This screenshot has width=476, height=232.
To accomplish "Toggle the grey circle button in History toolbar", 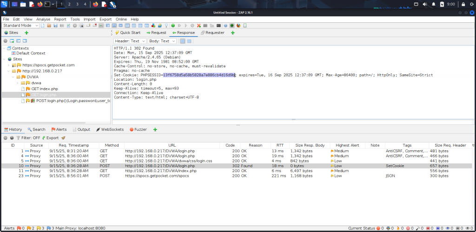I will pos(6,138).
